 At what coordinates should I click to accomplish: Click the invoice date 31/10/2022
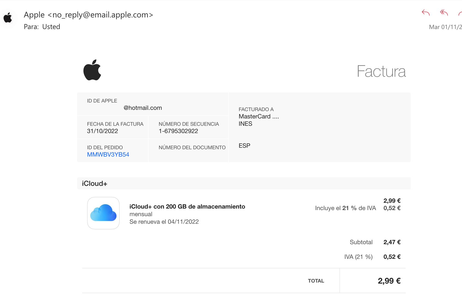click(102, 131)
